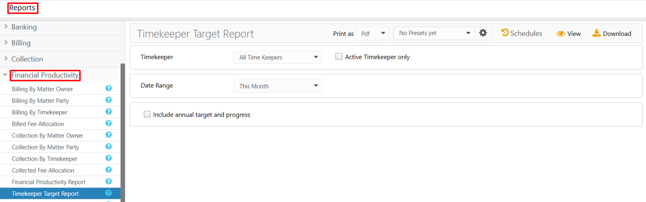Screen dimensions: 646x202
Task: Open help for Collected Fee Allocation
Action: (108, 170)
